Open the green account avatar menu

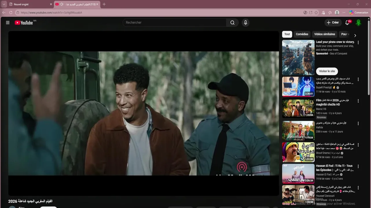click(x=359, y=23)
